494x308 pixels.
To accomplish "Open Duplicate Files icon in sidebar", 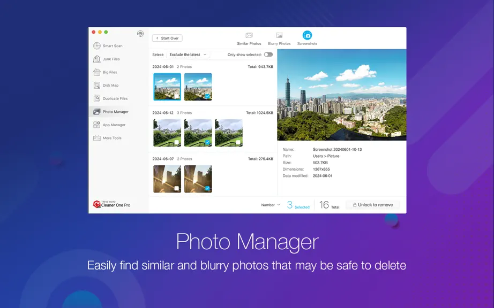I will (x=97, y=99).
